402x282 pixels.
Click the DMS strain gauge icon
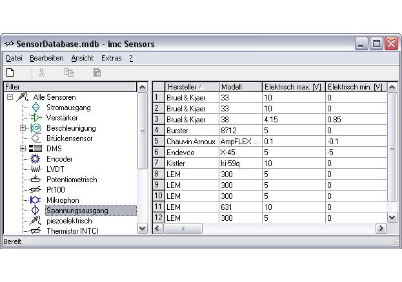point(35,149)
